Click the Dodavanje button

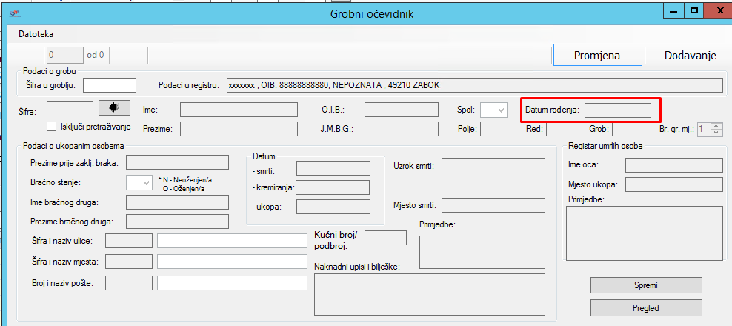point(689,56)
